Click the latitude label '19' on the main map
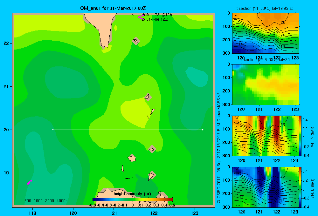 [x=6, y=173]
